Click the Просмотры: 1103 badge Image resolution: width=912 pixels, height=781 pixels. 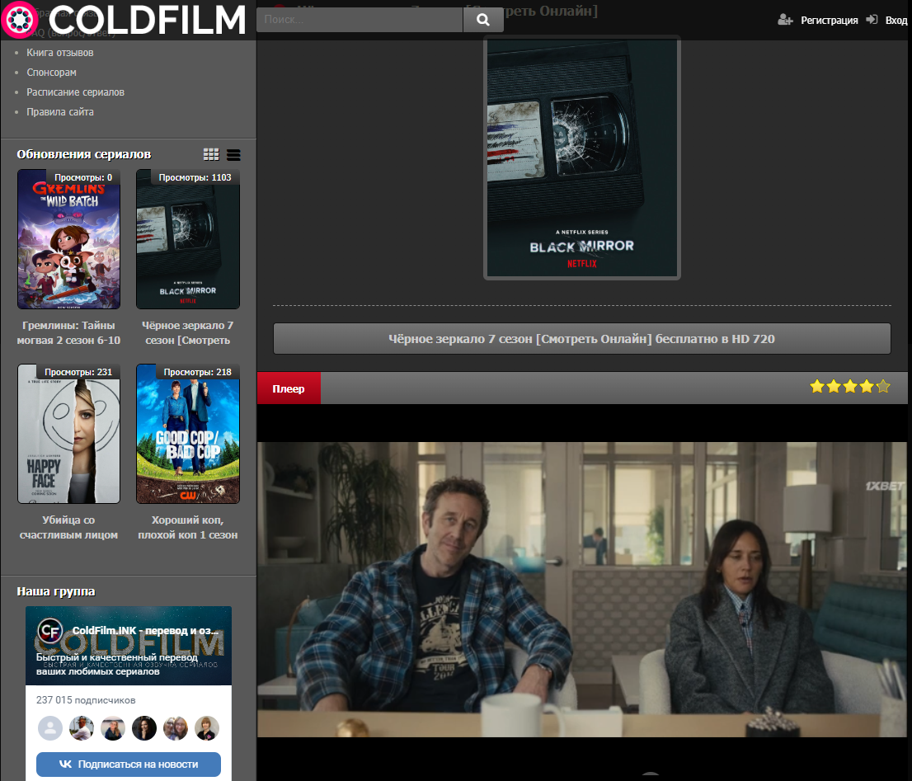[195, 177]
